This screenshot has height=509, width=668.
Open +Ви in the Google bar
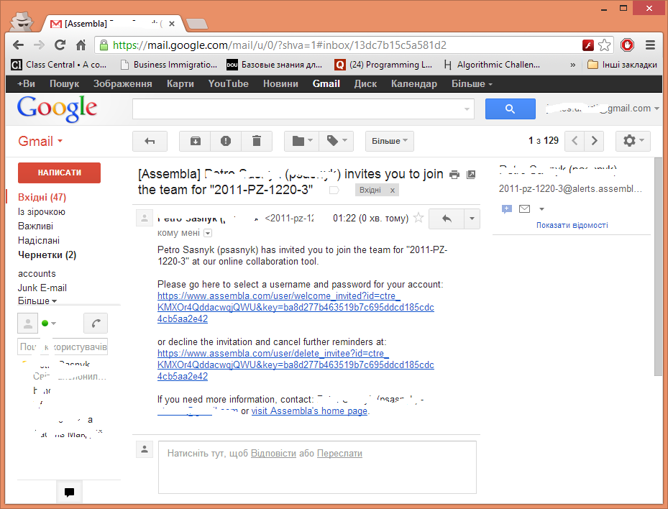coord(26,84)
